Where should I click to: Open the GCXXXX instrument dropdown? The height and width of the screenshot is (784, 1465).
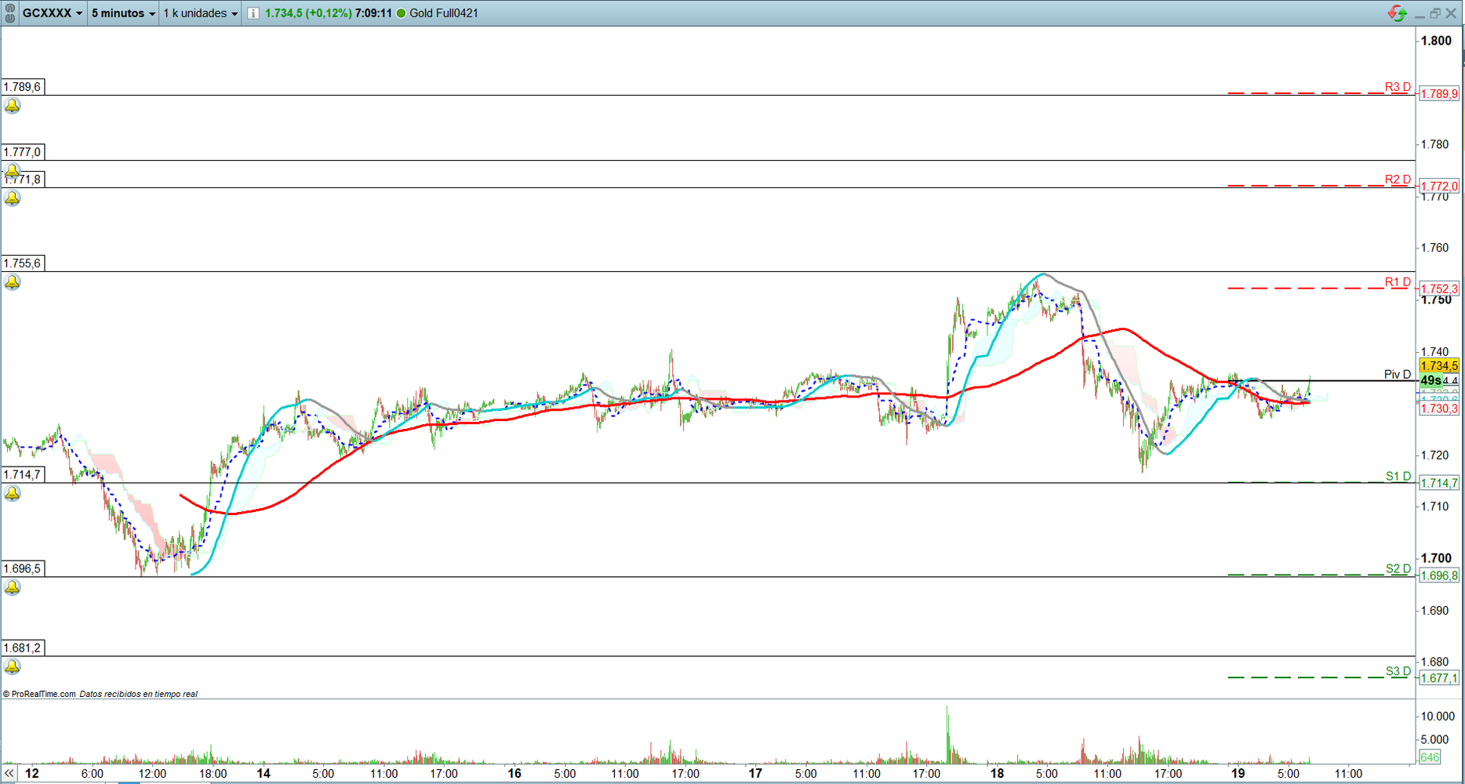point(53,13)
